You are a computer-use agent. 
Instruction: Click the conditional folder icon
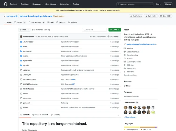coord(21,51)
